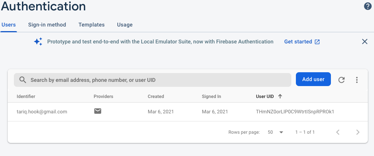The width and height of the screenshot is (374, 156).
Task: Go to previous page of users
Action: [338, 132]
